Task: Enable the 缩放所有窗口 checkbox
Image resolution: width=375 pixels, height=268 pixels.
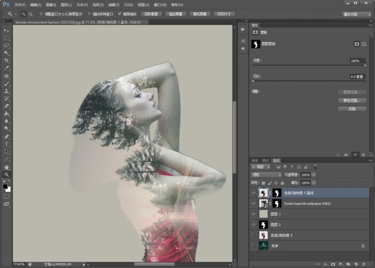Action: click(x=89, y=14)
